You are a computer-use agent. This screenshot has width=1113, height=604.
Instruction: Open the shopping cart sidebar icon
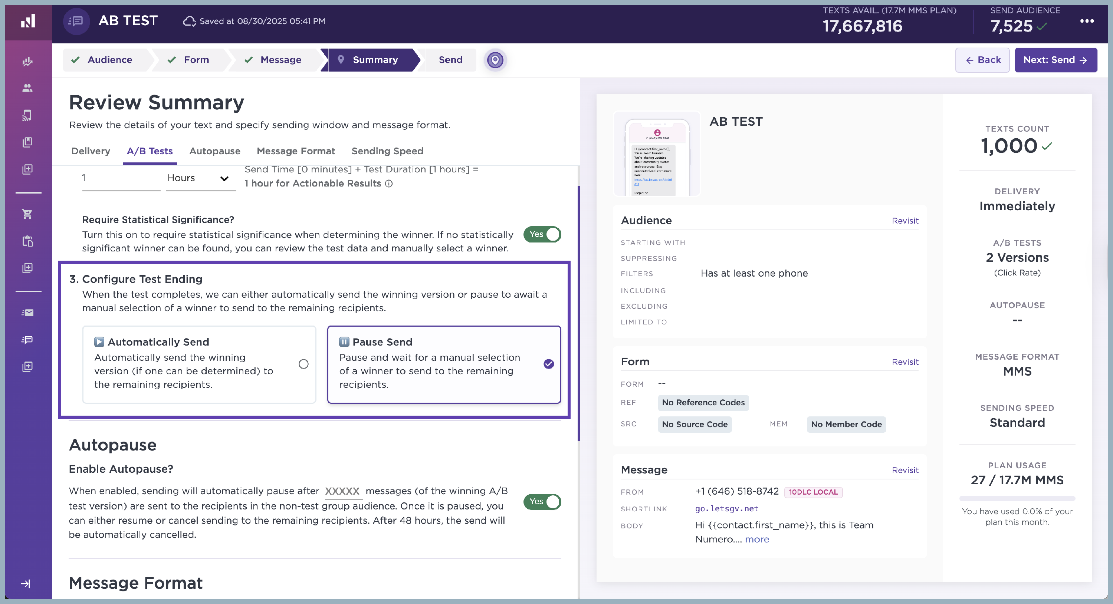coord(27,214)
